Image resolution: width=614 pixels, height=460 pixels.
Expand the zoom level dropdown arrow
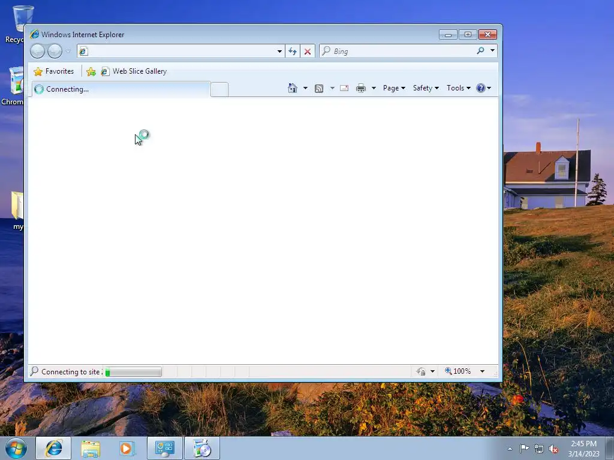(483, 371)
